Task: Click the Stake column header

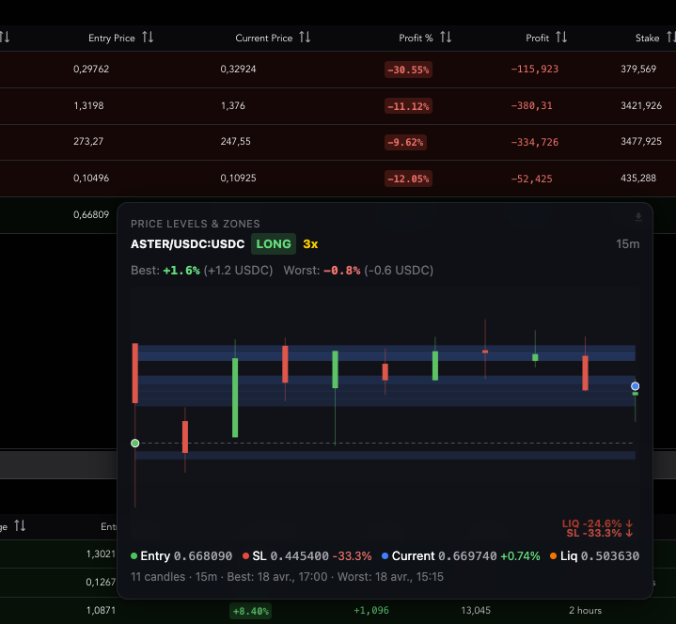Action: pyautogui.click(x=647, y=38)
